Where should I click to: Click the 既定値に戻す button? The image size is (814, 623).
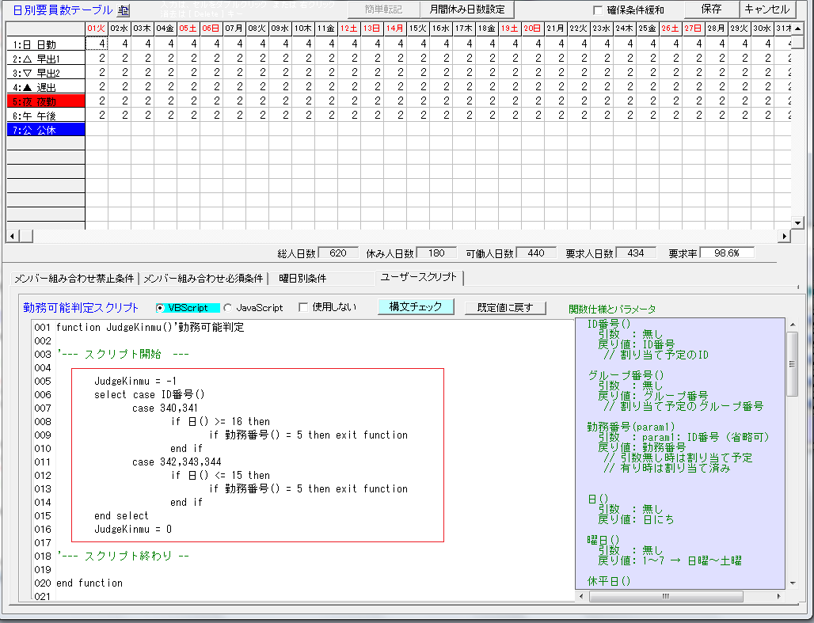[504, 307]
